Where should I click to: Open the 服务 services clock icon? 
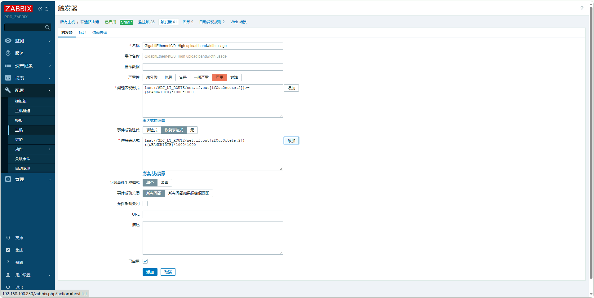(x=8, y=53)
